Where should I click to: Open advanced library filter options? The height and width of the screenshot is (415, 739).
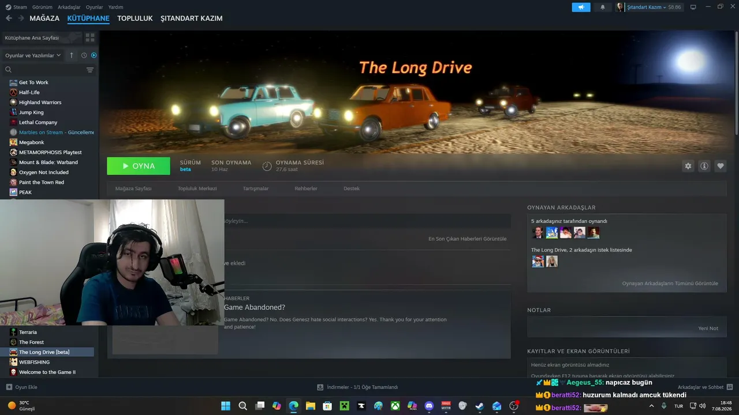[90, 70]
